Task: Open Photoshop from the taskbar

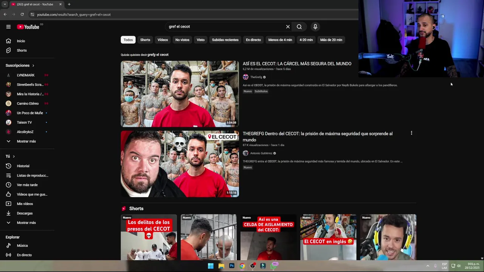Action: (232, 266)
